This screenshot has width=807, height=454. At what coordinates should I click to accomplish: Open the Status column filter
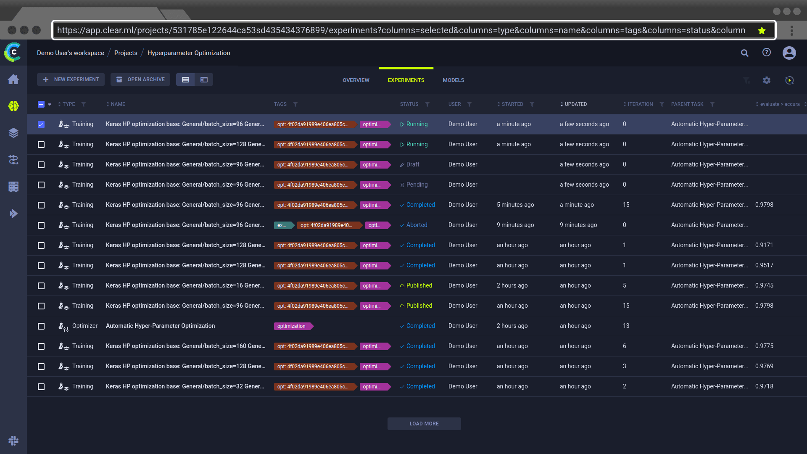point(427,104)
